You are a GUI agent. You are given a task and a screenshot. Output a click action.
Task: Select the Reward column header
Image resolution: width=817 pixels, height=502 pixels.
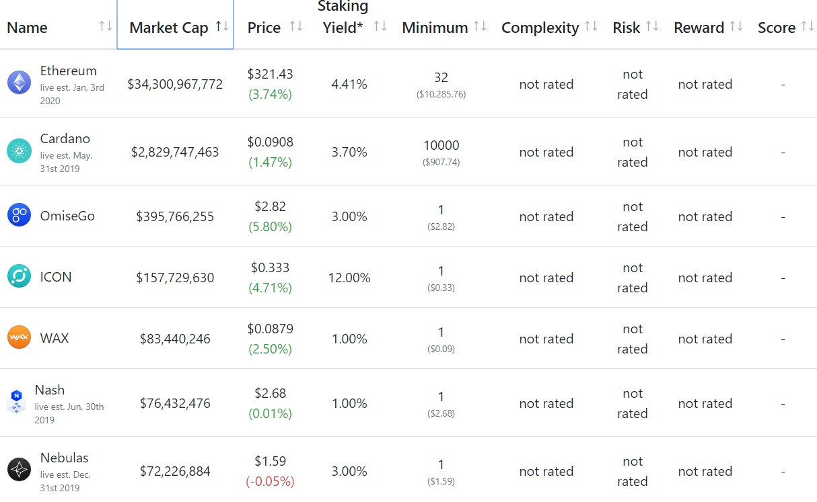[699, 28]
